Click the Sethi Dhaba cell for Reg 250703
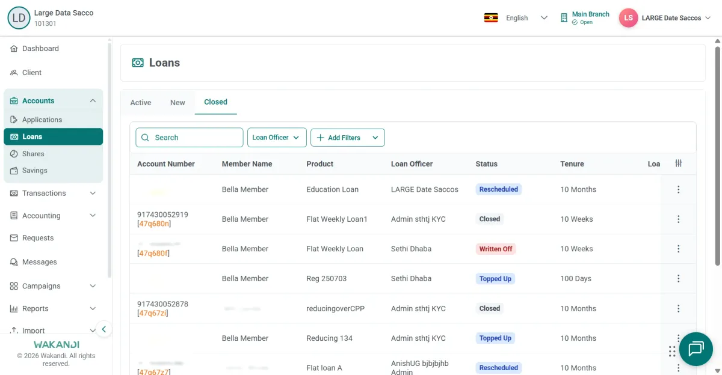This screenshot has height=375, width=722. (x=412, y=279)
